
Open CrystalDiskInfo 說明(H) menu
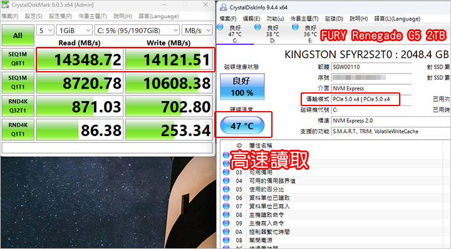[x=359, y=19]
